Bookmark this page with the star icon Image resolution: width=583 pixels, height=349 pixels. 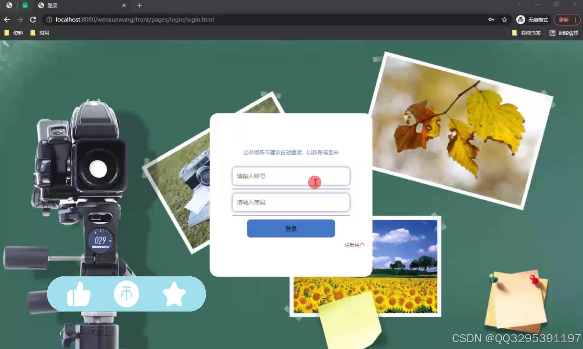pyautogui.click(x=504, y=20)
